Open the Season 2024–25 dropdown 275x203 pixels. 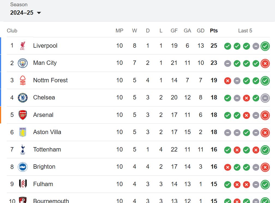[25, 13]
